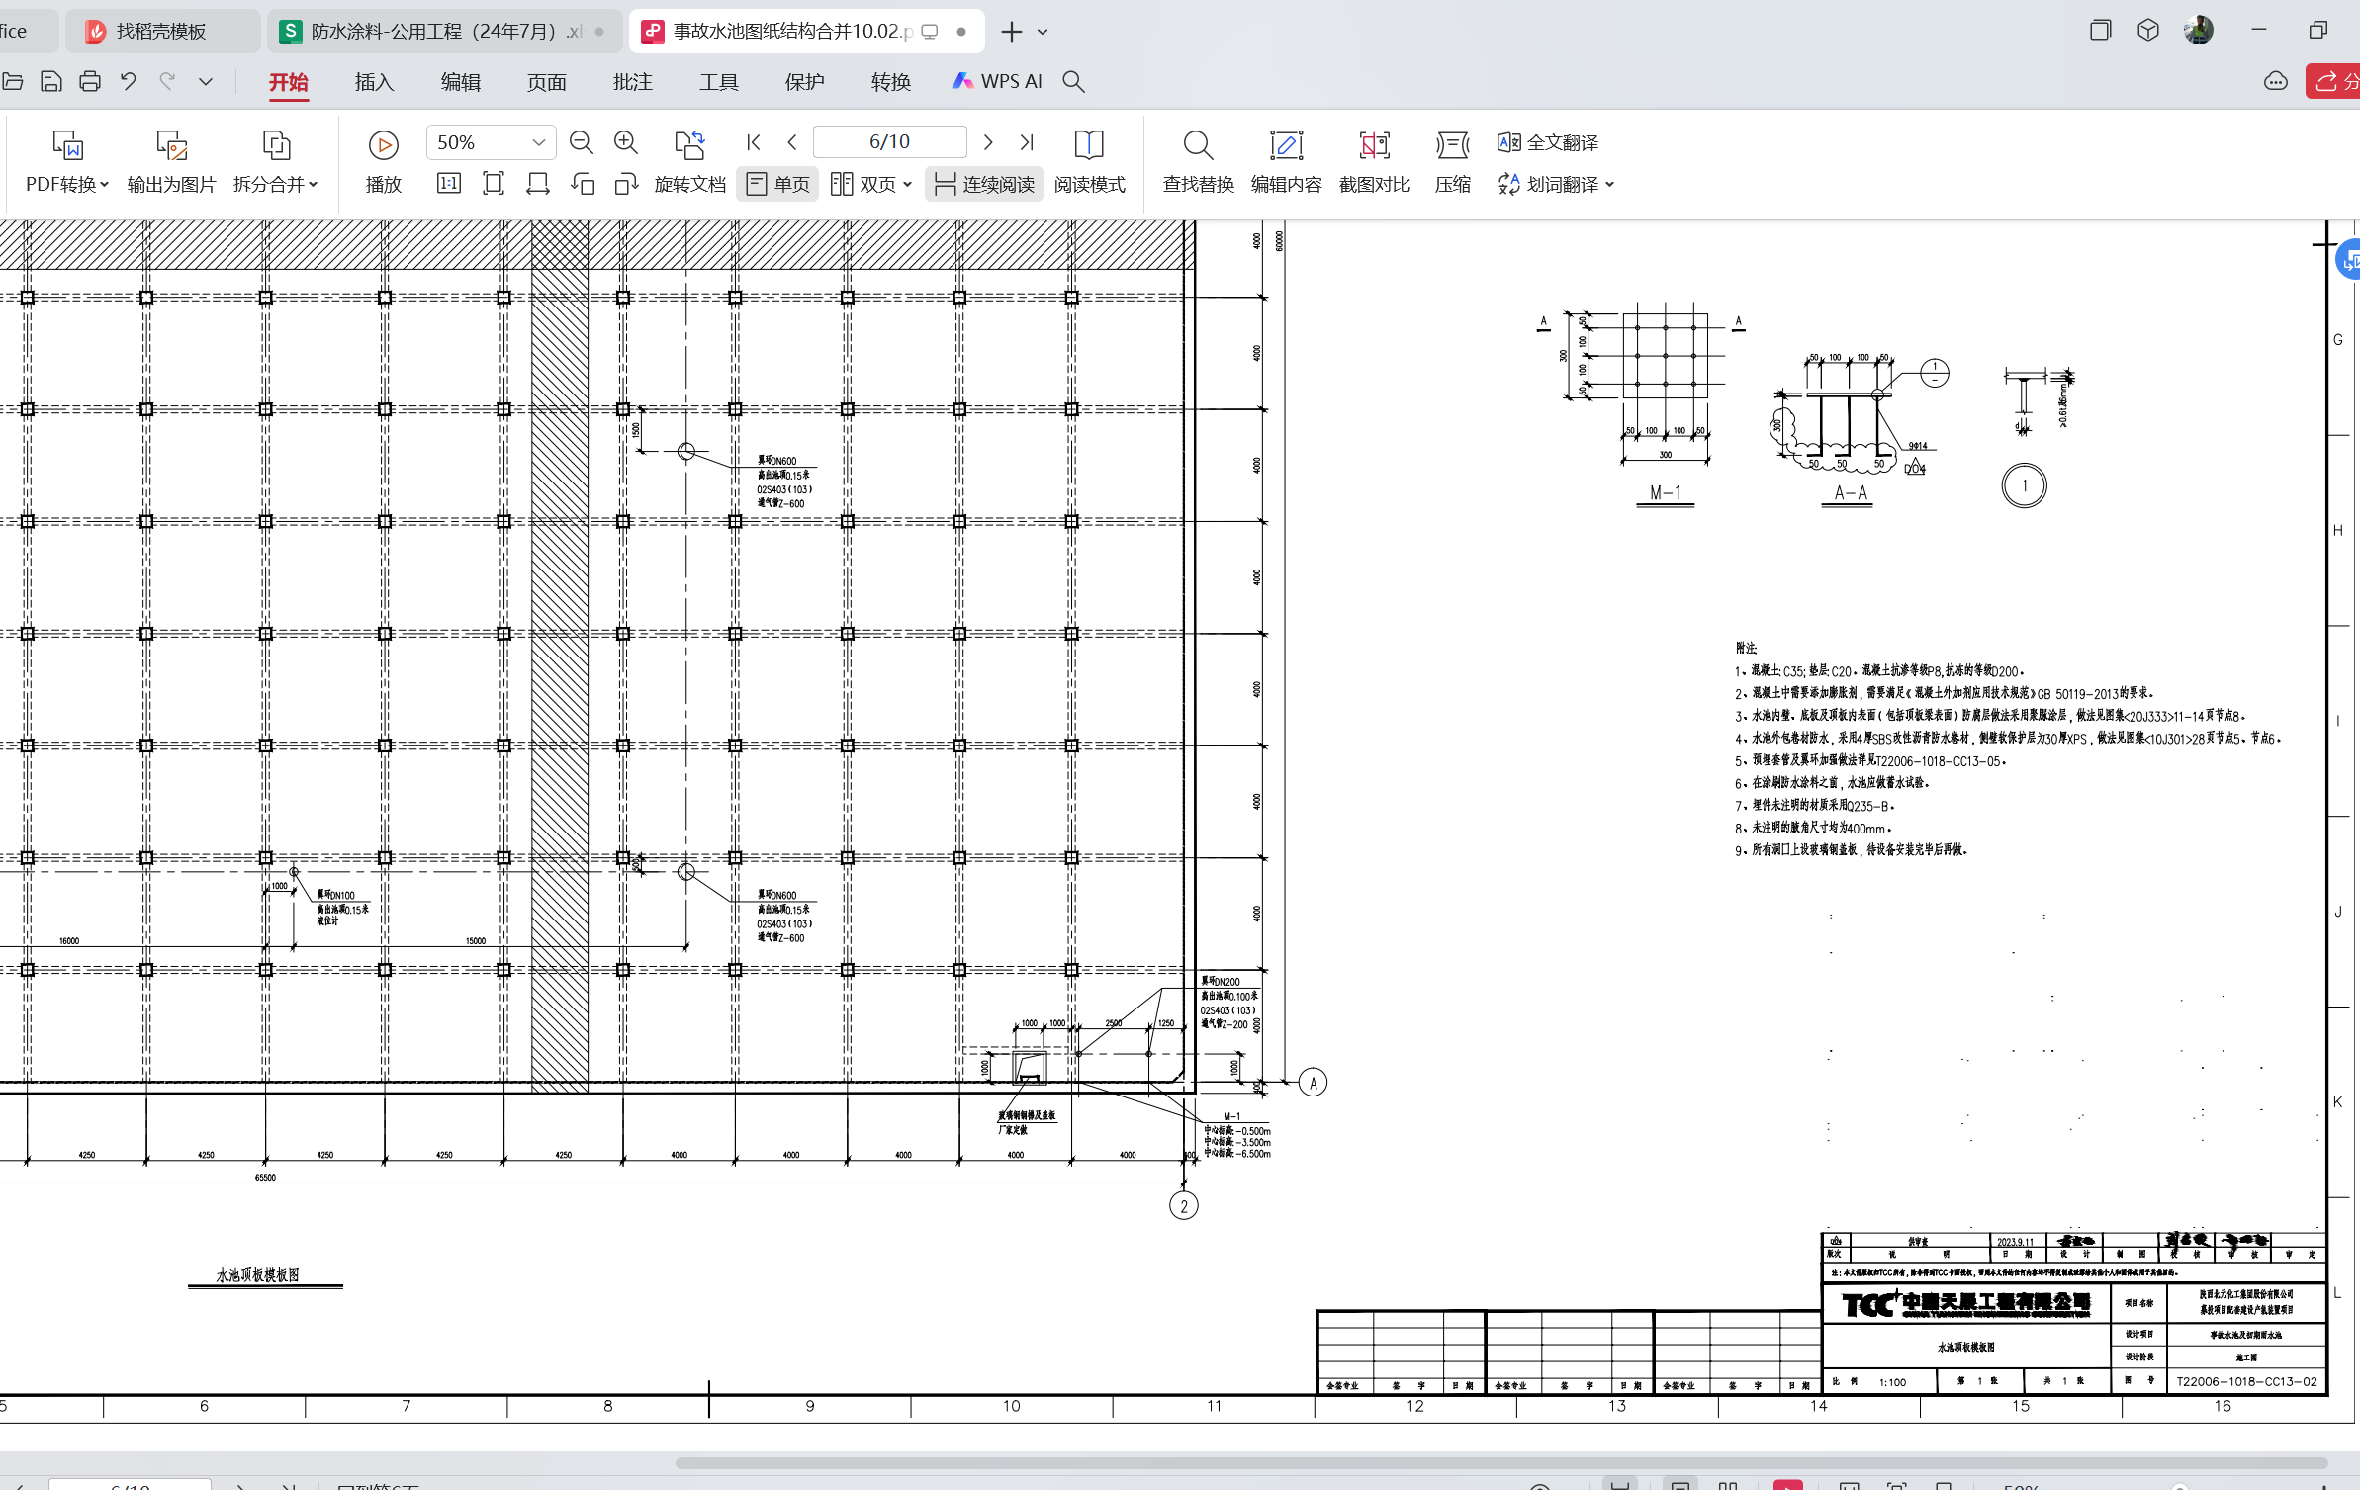Open the window layout icon in title bar

2100,30
